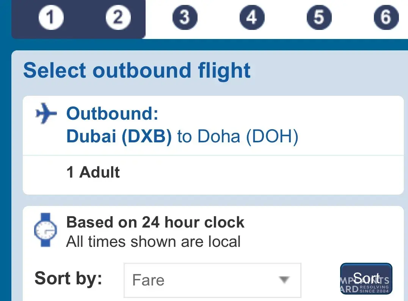Click the All times shown are local note

(x=153, y=242)
